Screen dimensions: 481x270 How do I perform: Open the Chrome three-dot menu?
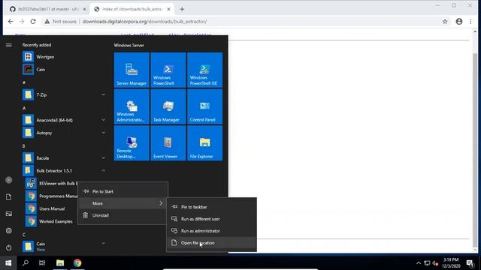click(x=470, y=22)
